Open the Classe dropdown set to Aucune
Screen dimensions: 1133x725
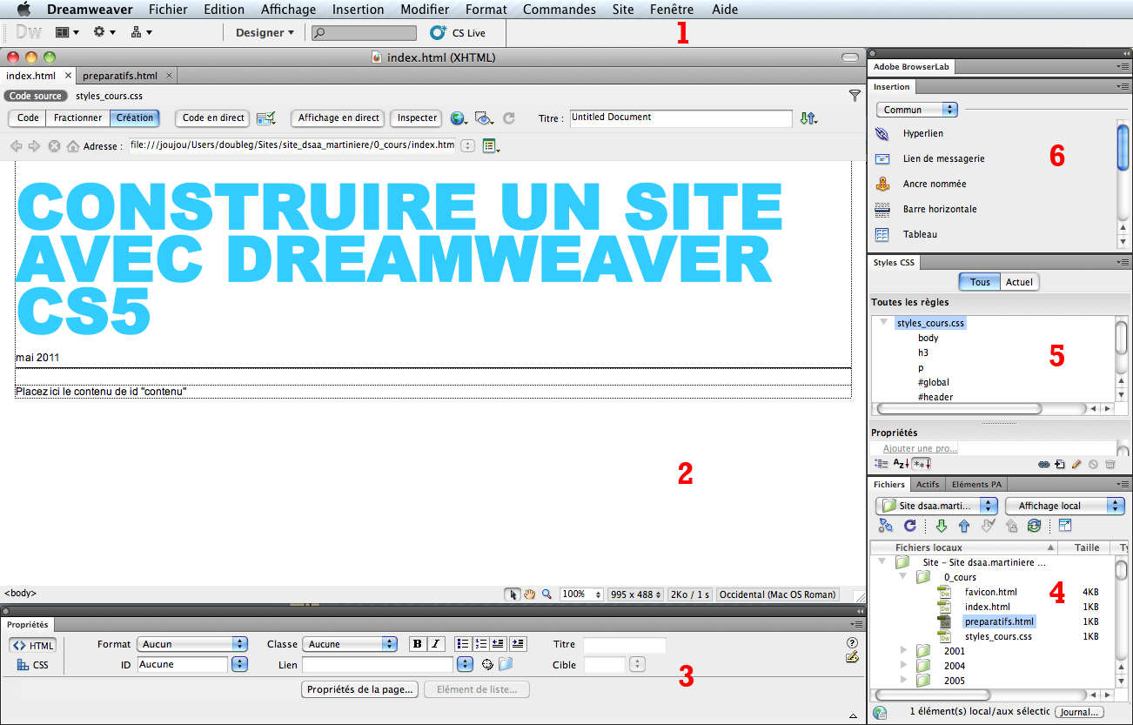pos(350,644)
